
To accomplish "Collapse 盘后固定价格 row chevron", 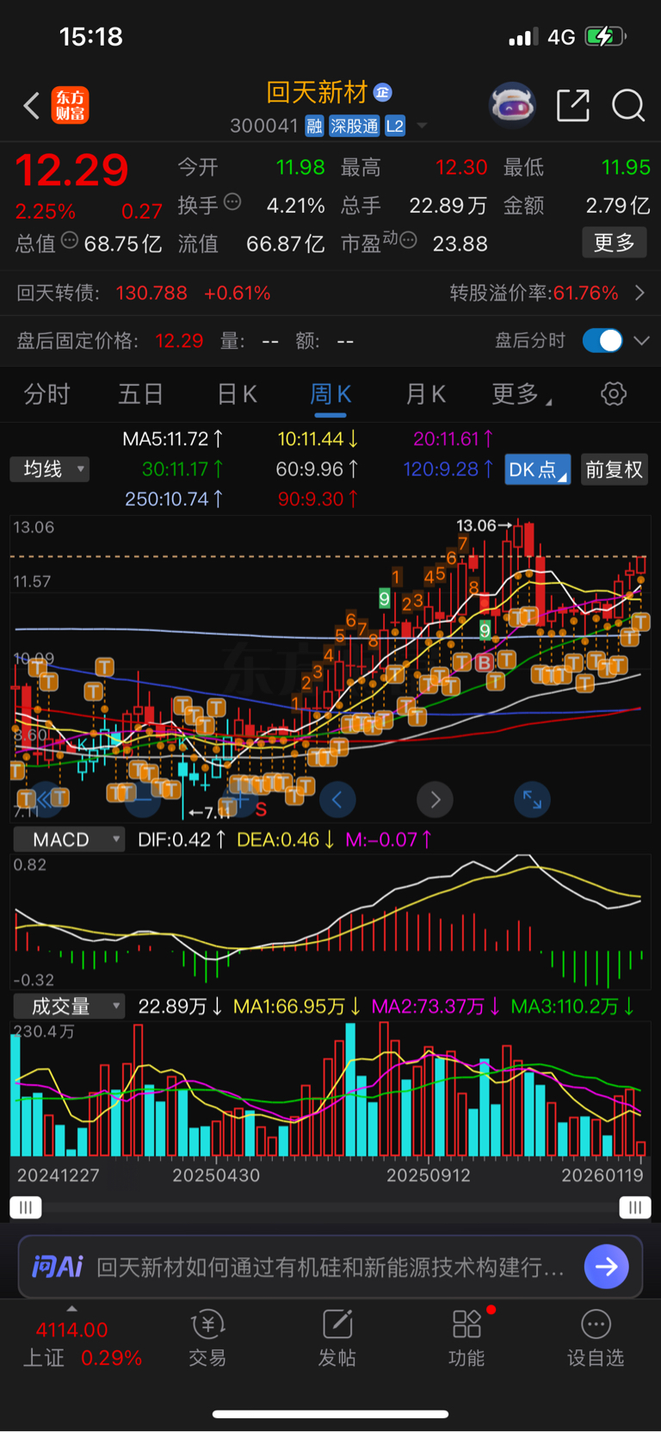I will pos(641,340).
